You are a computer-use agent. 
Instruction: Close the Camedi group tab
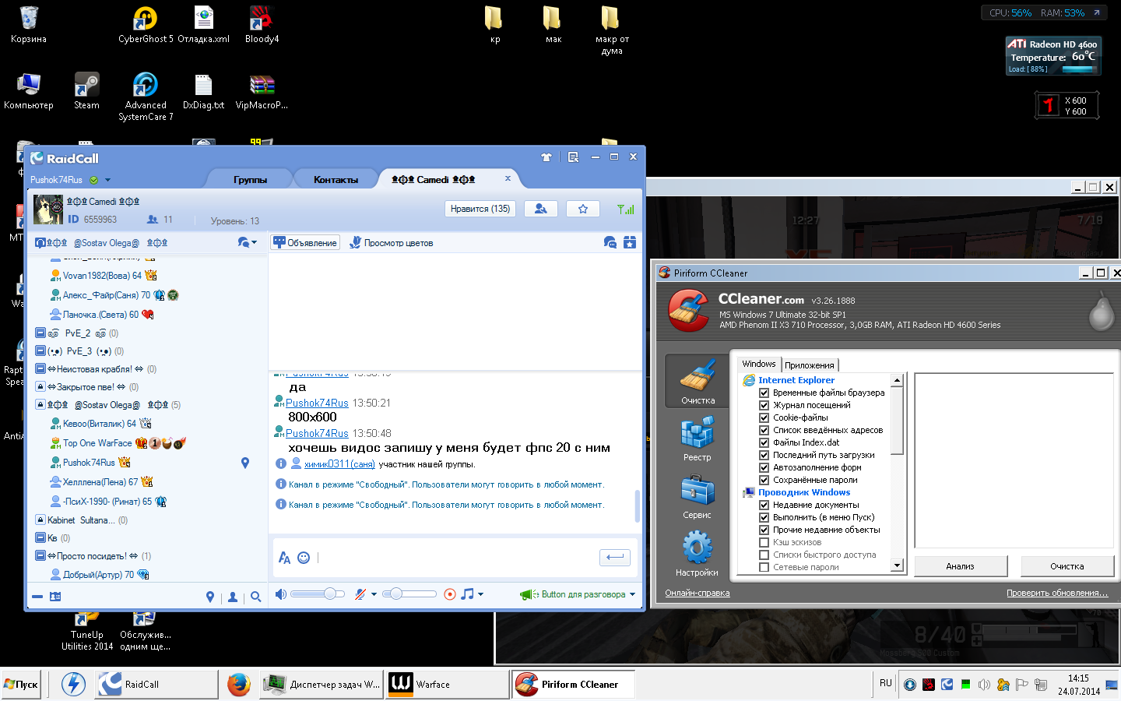click(x=508, y=178)
